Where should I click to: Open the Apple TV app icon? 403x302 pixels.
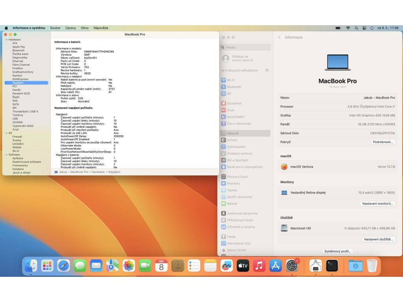[243, 266]
